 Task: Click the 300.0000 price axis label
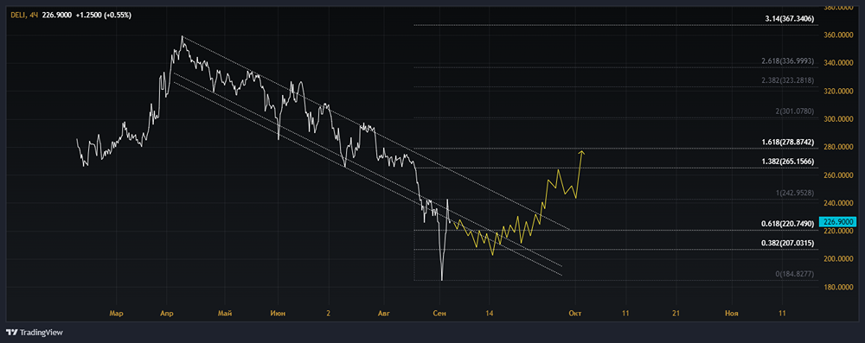(838, 119)
